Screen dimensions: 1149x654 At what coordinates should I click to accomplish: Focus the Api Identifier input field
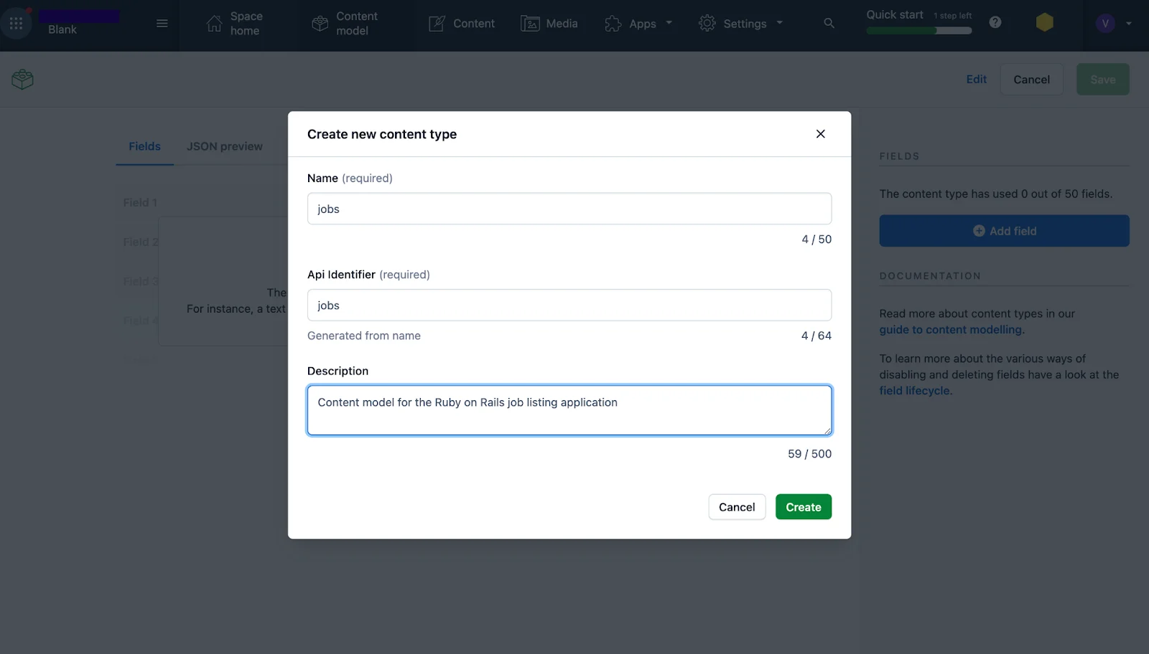[x=569, y=305]
